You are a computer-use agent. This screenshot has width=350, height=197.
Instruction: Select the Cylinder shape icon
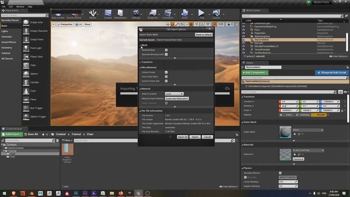pyautogui.click(x=26, y=82)
